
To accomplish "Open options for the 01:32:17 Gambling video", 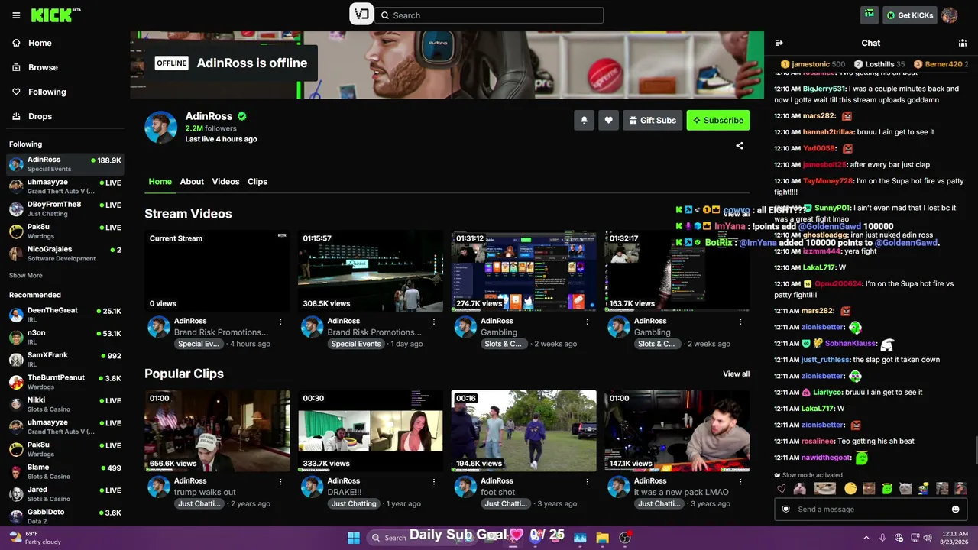I will (x=740, y=322).
